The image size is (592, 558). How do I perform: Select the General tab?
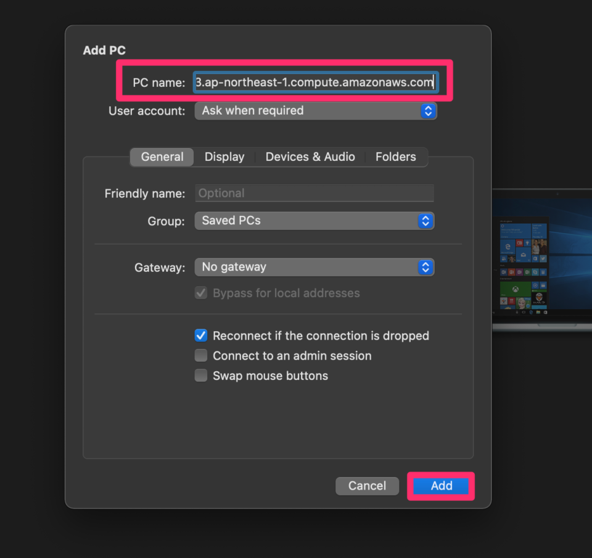[162, 157]
